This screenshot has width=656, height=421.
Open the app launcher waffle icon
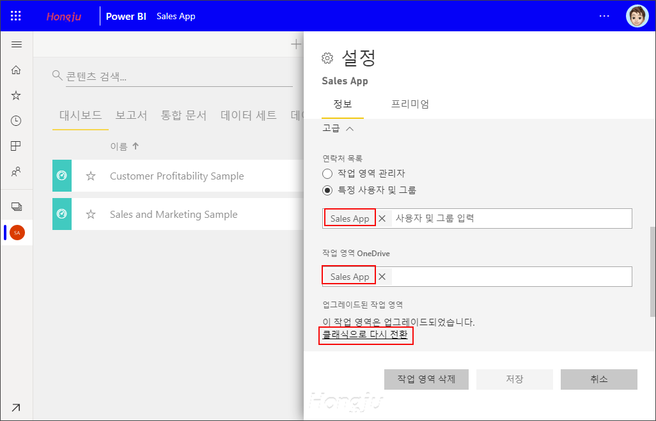pyautogui.click(x=15, y=16)
